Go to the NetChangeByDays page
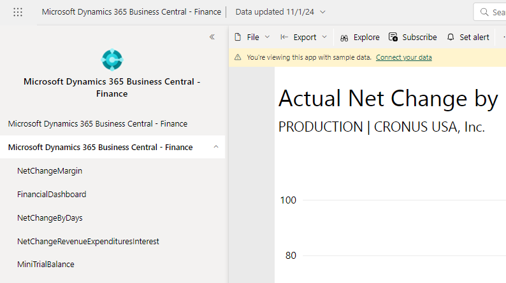The image size is (506, 283). [x=50, y=217]
